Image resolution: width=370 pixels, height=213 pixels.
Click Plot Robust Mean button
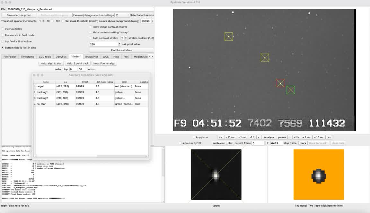point(121,50)
